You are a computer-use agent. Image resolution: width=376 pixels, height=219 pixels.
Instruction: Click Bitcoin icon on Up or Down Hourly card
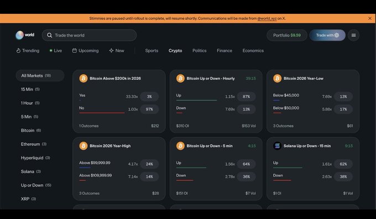click(180, 79)
